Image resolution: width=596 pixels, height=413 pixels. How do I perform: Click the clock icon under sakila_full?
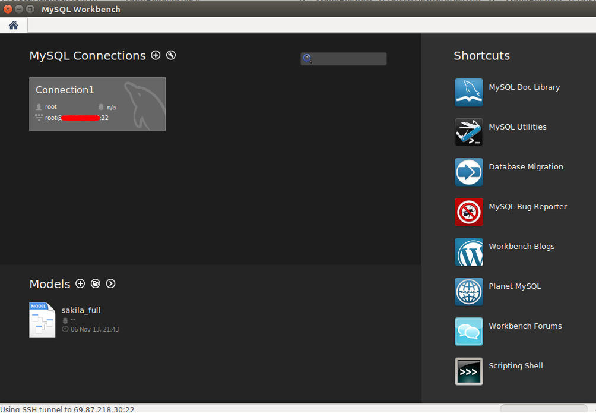pyautogui.click(x=65, y=329)
